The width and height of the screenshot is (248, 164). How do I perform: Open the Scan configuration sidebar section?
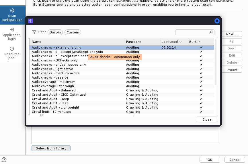click(13, 15)
